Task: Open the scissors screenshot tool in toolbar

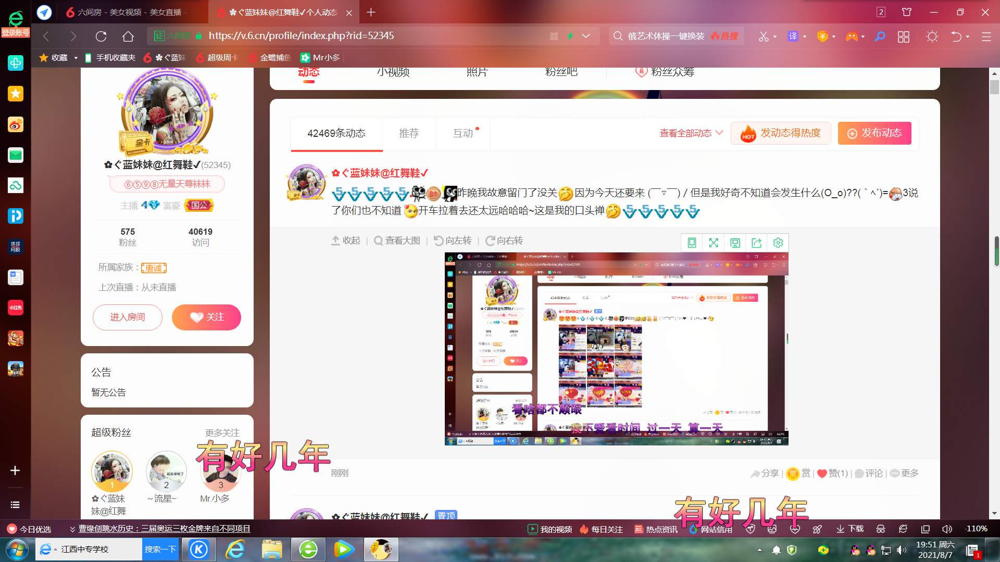Action: [x=764, y=36]
